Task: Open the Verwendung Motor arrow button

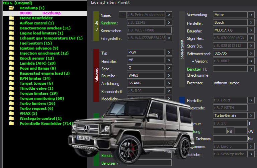Action: click(251, 15)
